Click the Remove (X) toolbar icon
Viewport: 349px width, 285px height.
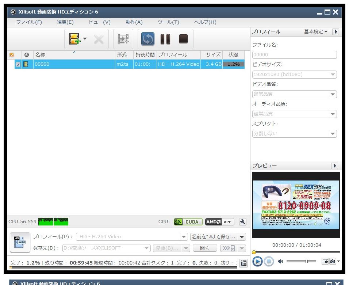[99, 39]
